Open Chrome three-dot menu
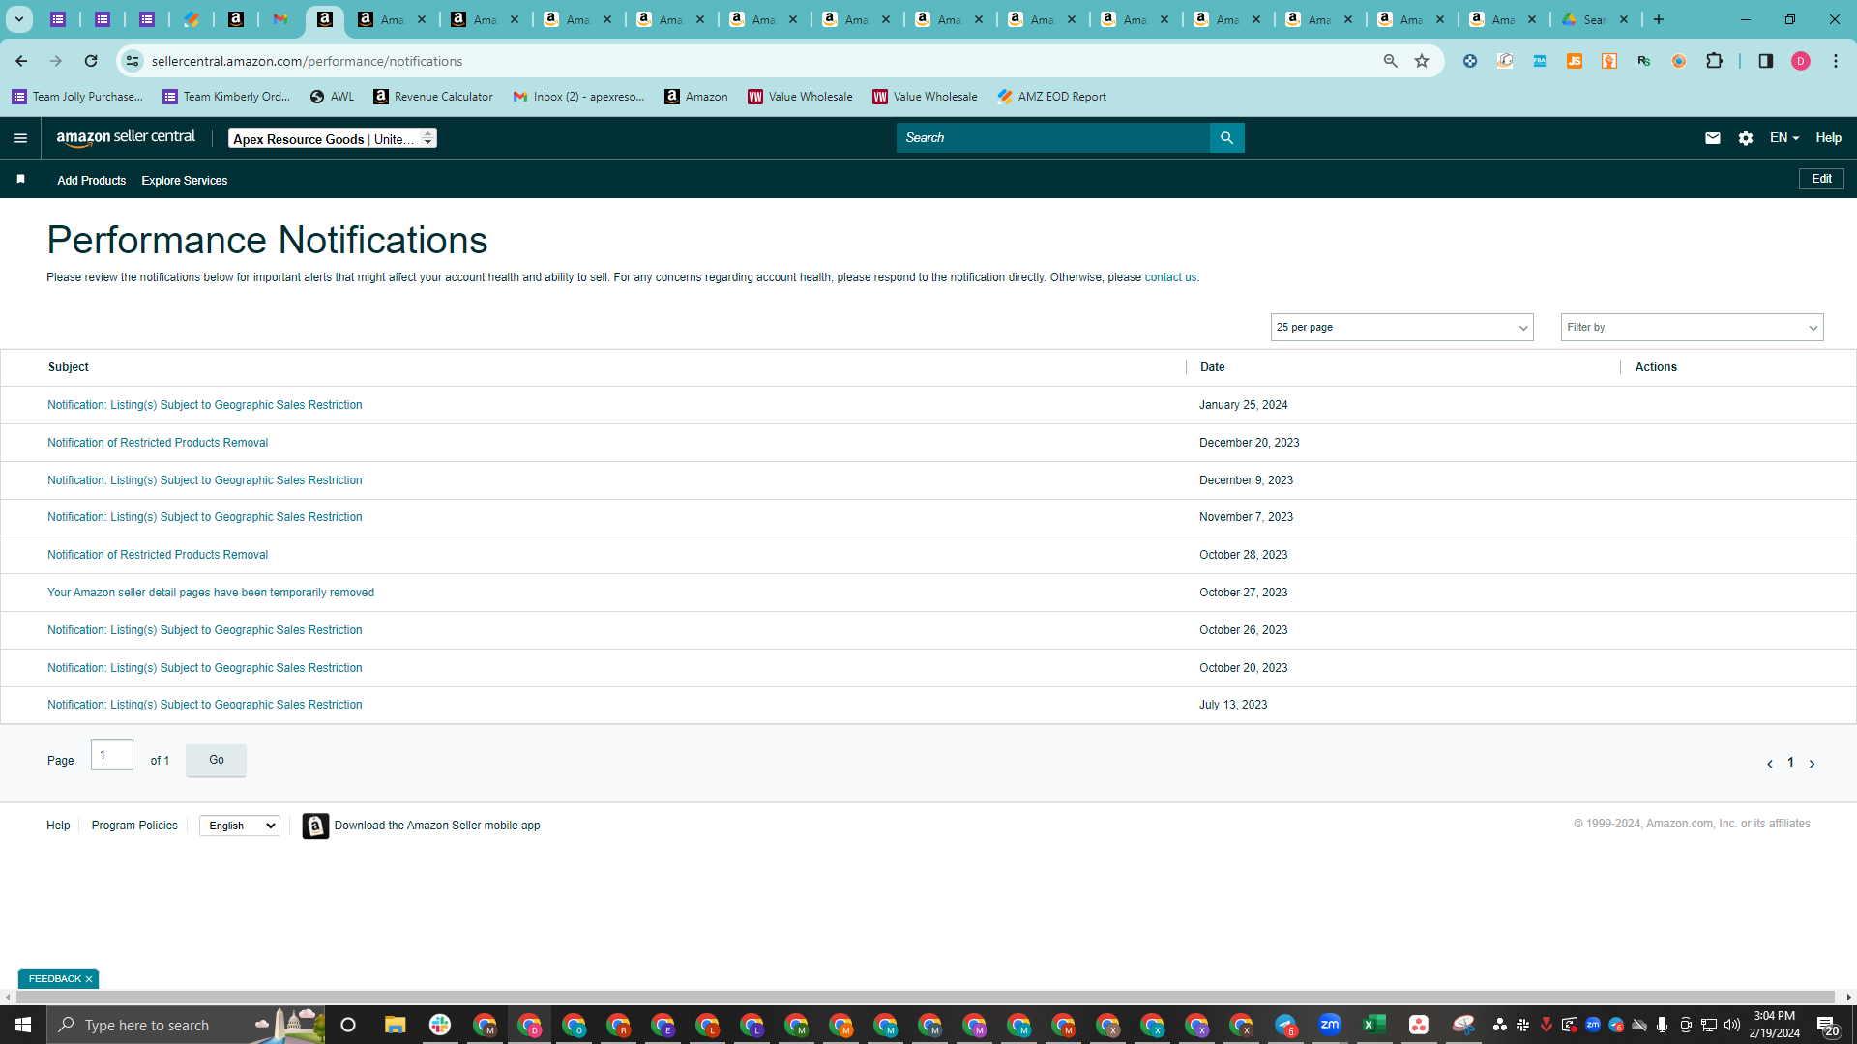 click(x=1835, y=61)
